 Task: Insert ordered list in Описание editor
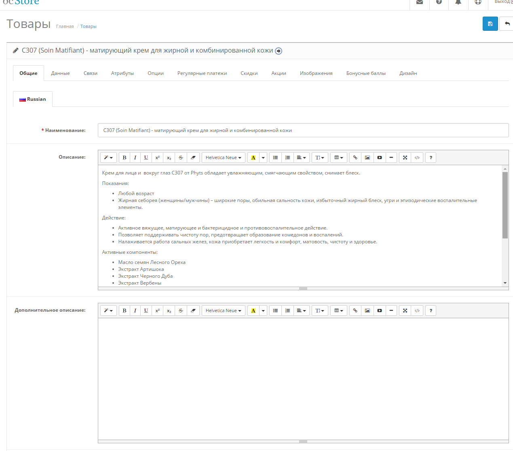287,157
